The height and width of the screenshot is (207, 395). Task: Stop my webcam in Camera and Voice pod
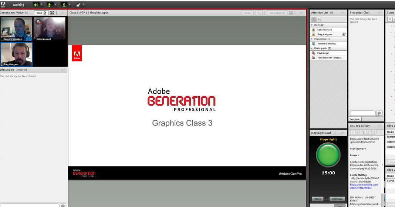[x=41, y=13]
